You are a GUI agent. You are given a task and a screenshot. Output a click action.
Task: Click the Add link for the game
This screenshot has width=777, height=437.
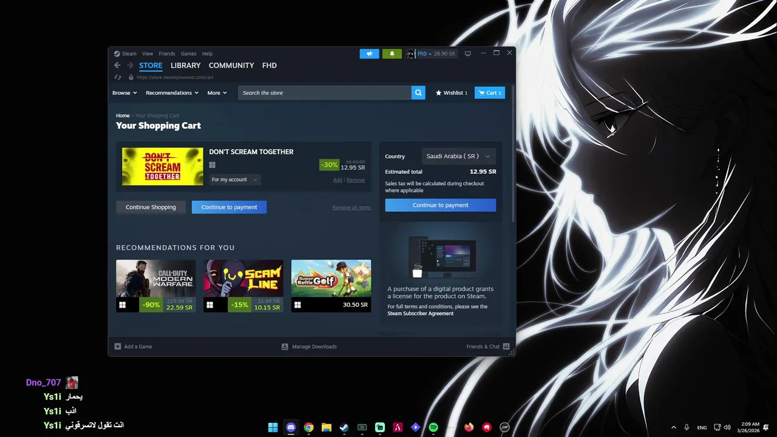click(x=338, y=180)
